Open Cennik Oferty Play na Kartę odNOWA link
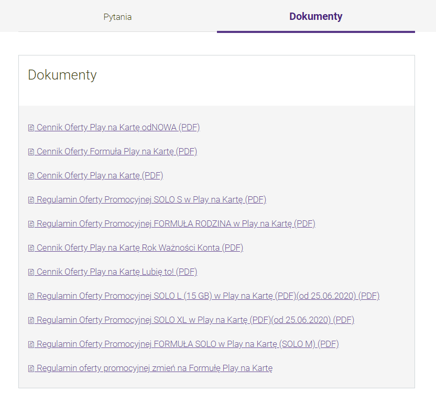 point(118,127)
